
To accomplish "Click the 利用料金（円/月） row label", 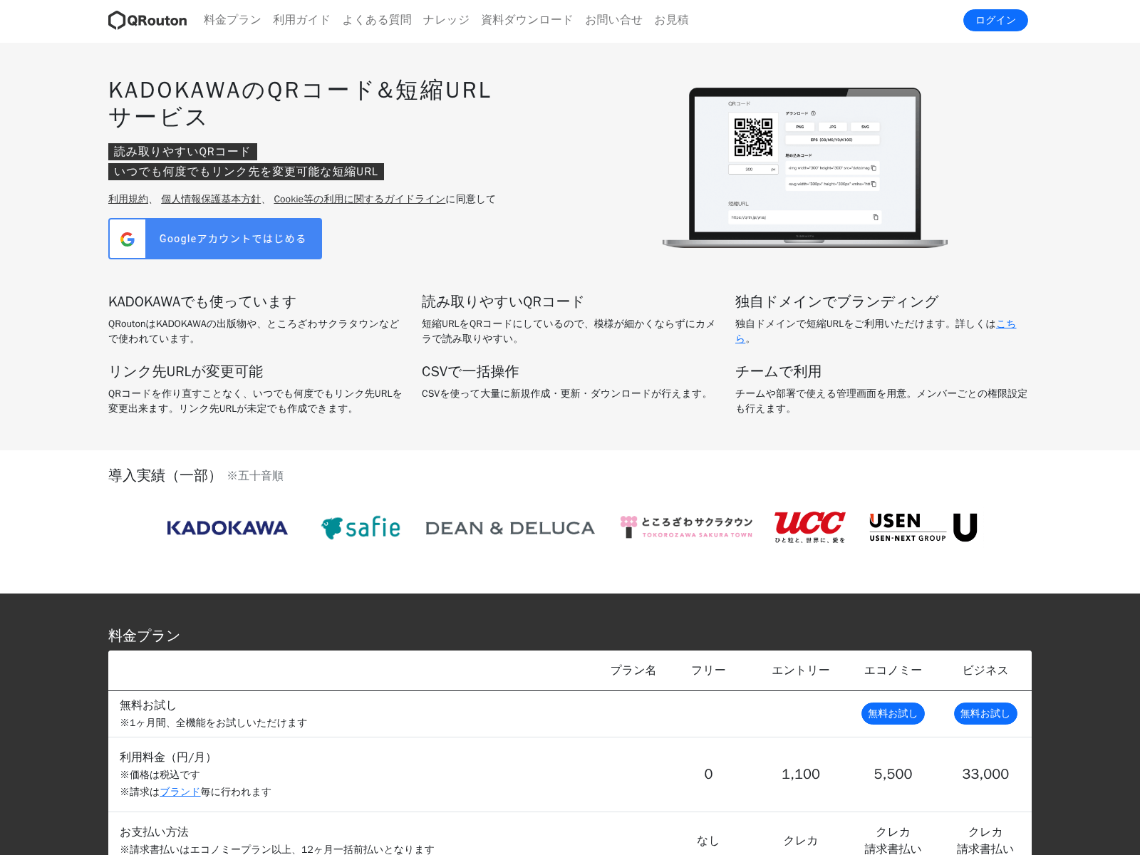I will [168, 757].
